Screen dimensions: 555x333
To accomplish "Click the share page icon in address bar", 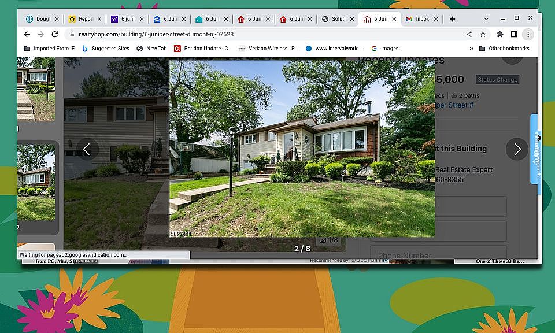I will pos(469,34).
